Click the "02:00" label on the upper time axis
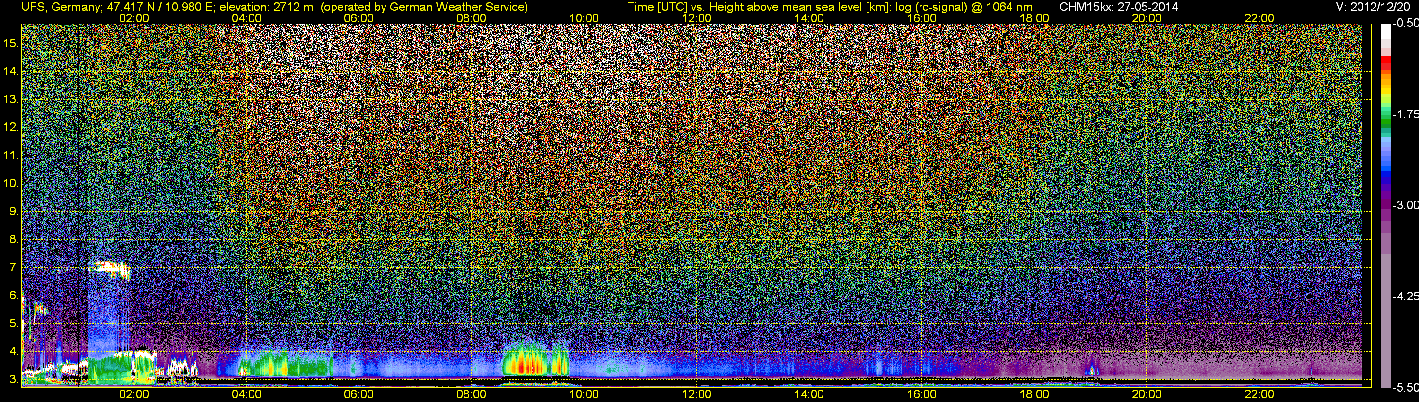This screenshot has width=1419, height=402. 134,18
